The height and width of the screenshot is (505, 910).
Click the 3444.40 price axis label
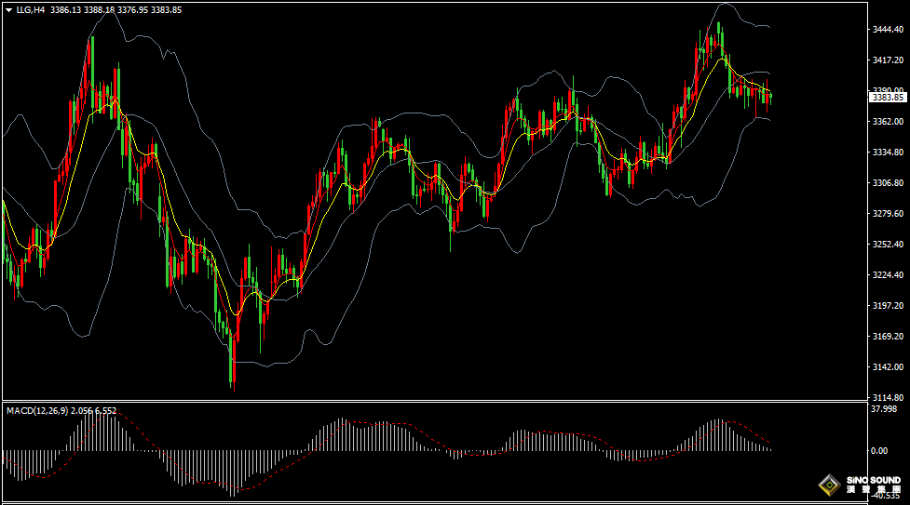coord(889,30)
